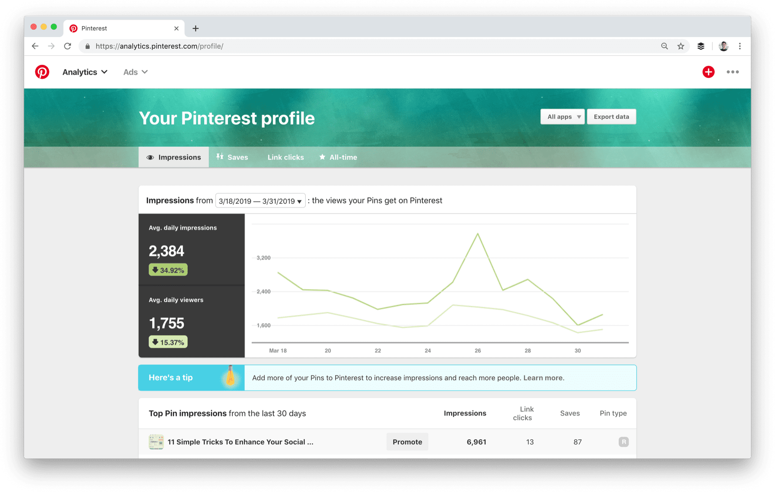Bookmark this page with the star icon
Screen dimensions: 775x493
coord(681,46)
